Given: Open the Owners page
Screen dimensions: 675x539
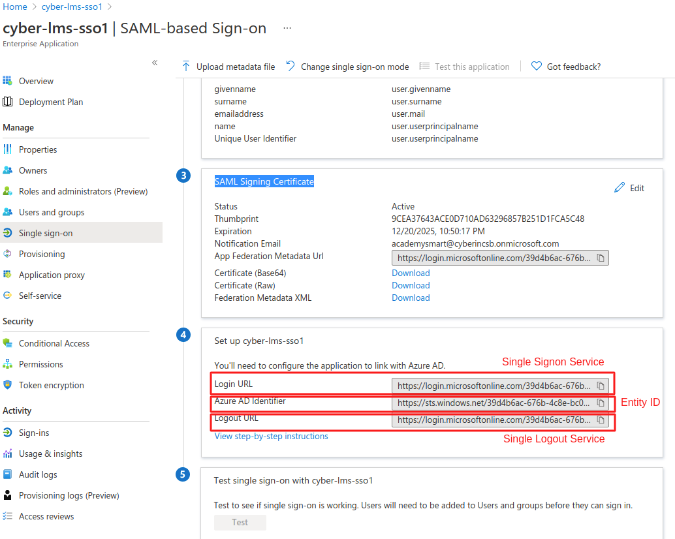Looking at the screenshot, I should click(x=33, y=170).
